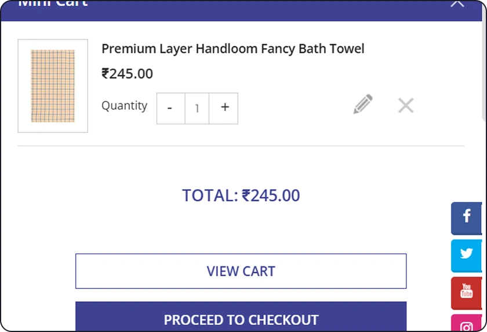
Task: Click the mini cart vertical scrollbar
Action: 484,62
